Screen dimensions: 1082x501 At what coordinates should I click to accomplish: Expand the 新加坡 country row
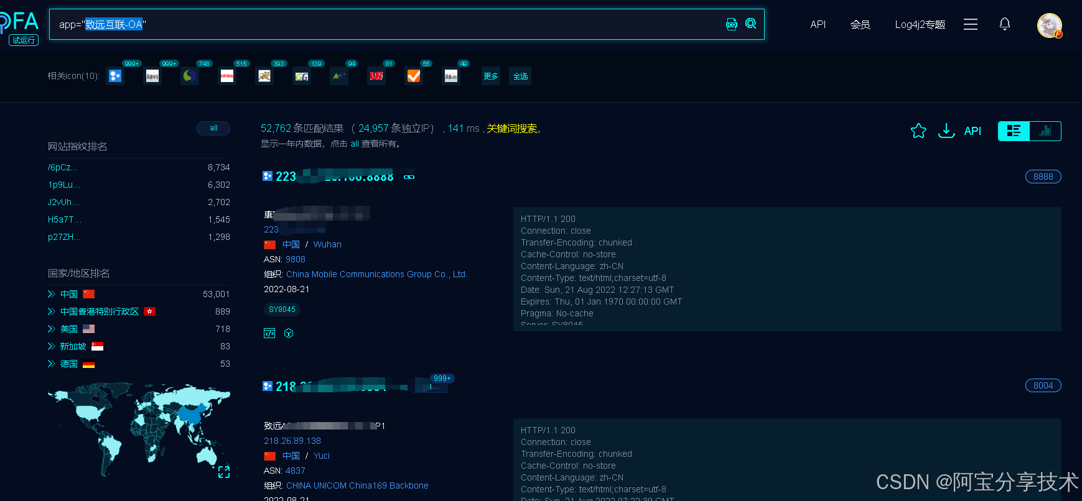coord(52,346)
